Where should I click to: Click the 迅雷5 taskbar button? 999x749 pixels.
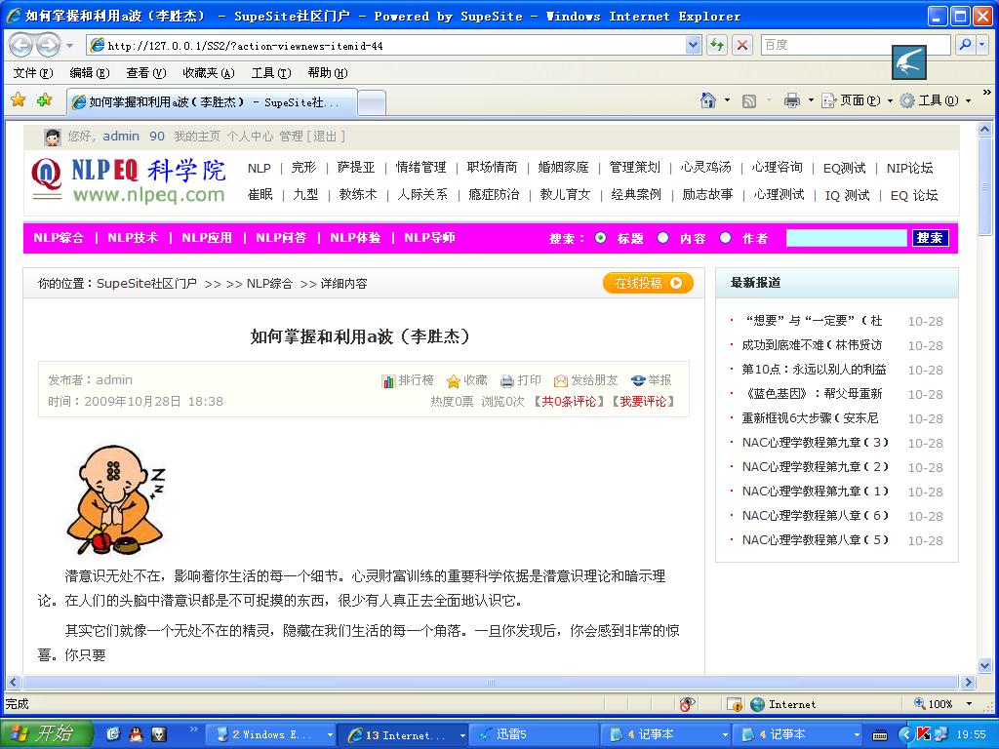(x=534, y=734)
